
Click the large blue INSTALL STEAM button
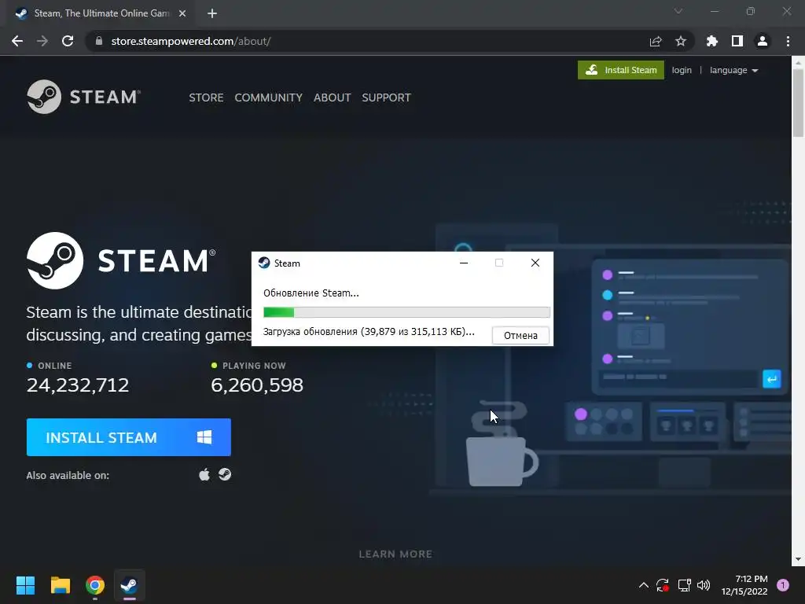pyautogui.click(x=128, y=437)
